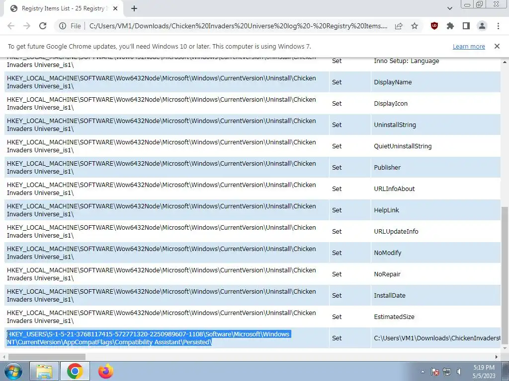The height and width of the screenshot is (381, 509).
Task: Open Learn more link in update notice
Action: (x=469, y=46)
